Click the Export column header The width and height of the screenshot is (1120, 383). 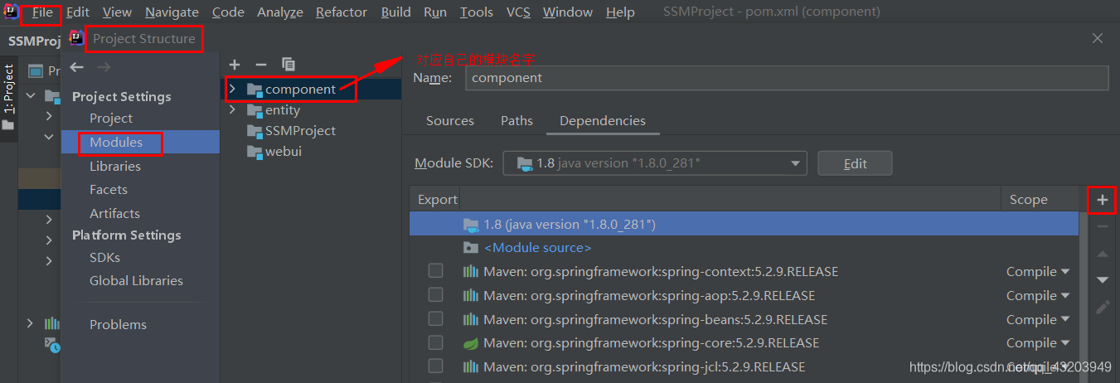click(437, 200)
